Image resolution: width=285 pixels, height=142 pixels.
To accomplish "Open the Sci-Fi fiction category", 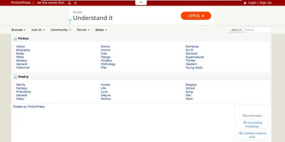I will (189, 50).
